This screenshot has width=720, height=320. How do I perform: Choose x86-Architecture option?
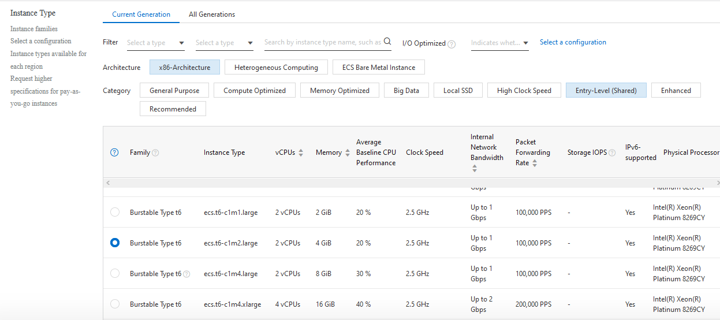coord(185,68)
